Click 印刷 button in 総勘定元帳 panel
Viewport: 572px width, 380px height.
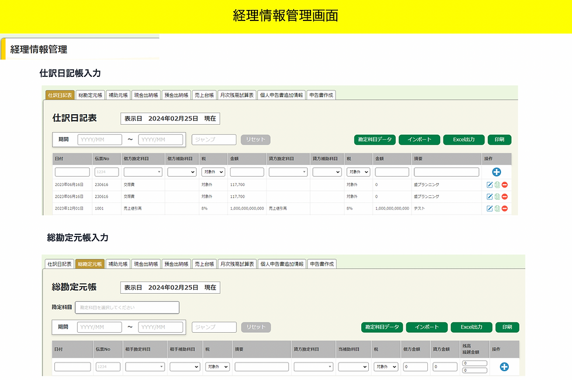point(507,327)
